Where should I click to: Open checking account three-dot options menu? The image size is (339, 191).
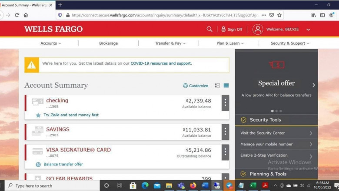[x=225, y=103]
